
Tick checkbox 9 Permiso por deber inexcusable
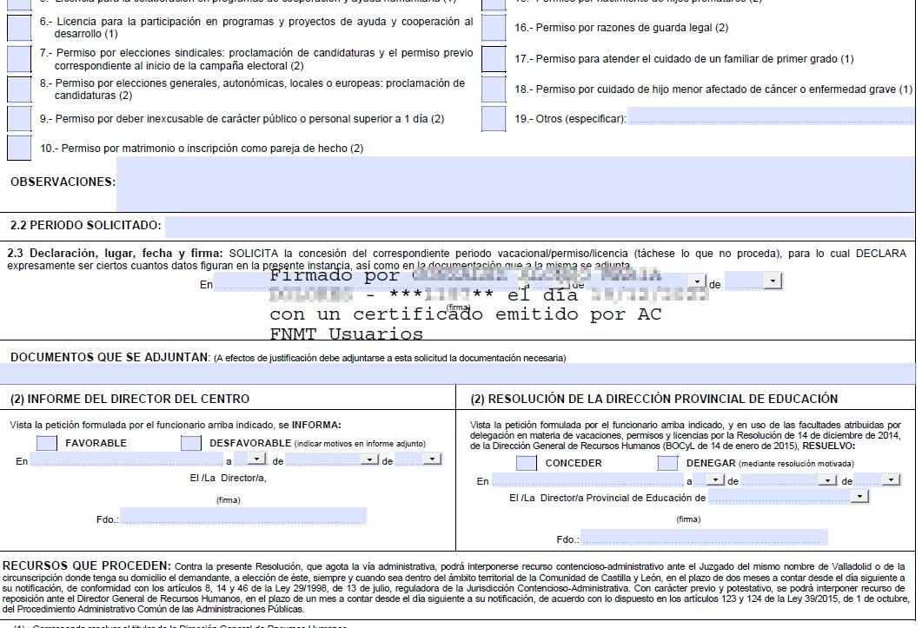click(19, 119)
